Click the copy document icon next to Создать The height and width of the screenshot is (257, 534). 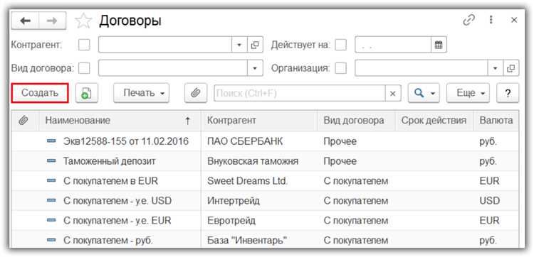86,93
